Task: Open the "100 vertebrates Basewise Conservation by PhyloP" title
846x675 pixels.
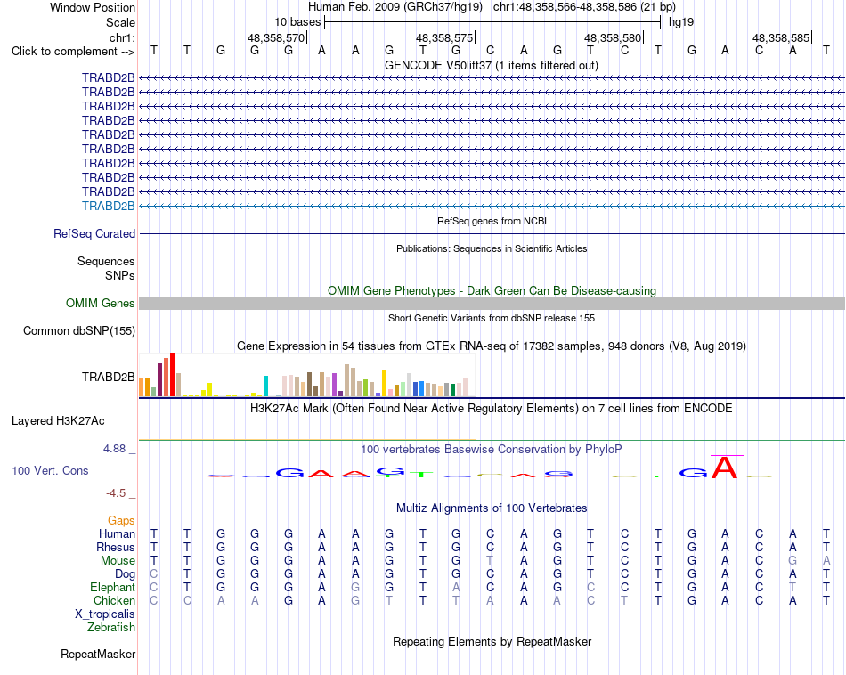Action: (492, 450)
